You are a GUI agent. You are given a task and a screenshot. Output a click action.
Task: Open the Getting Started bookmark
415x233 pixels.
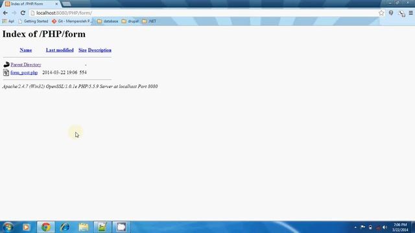(33, 21)
